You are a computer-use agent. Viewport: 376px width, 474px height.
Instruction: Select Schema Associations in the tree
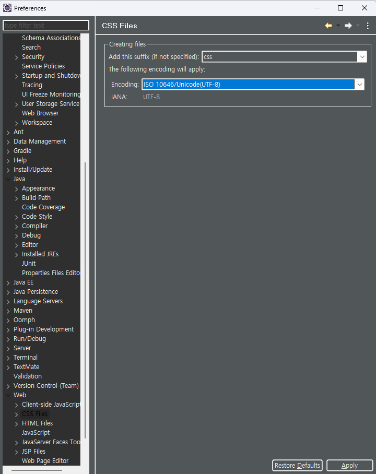click(x=51, y=38)
